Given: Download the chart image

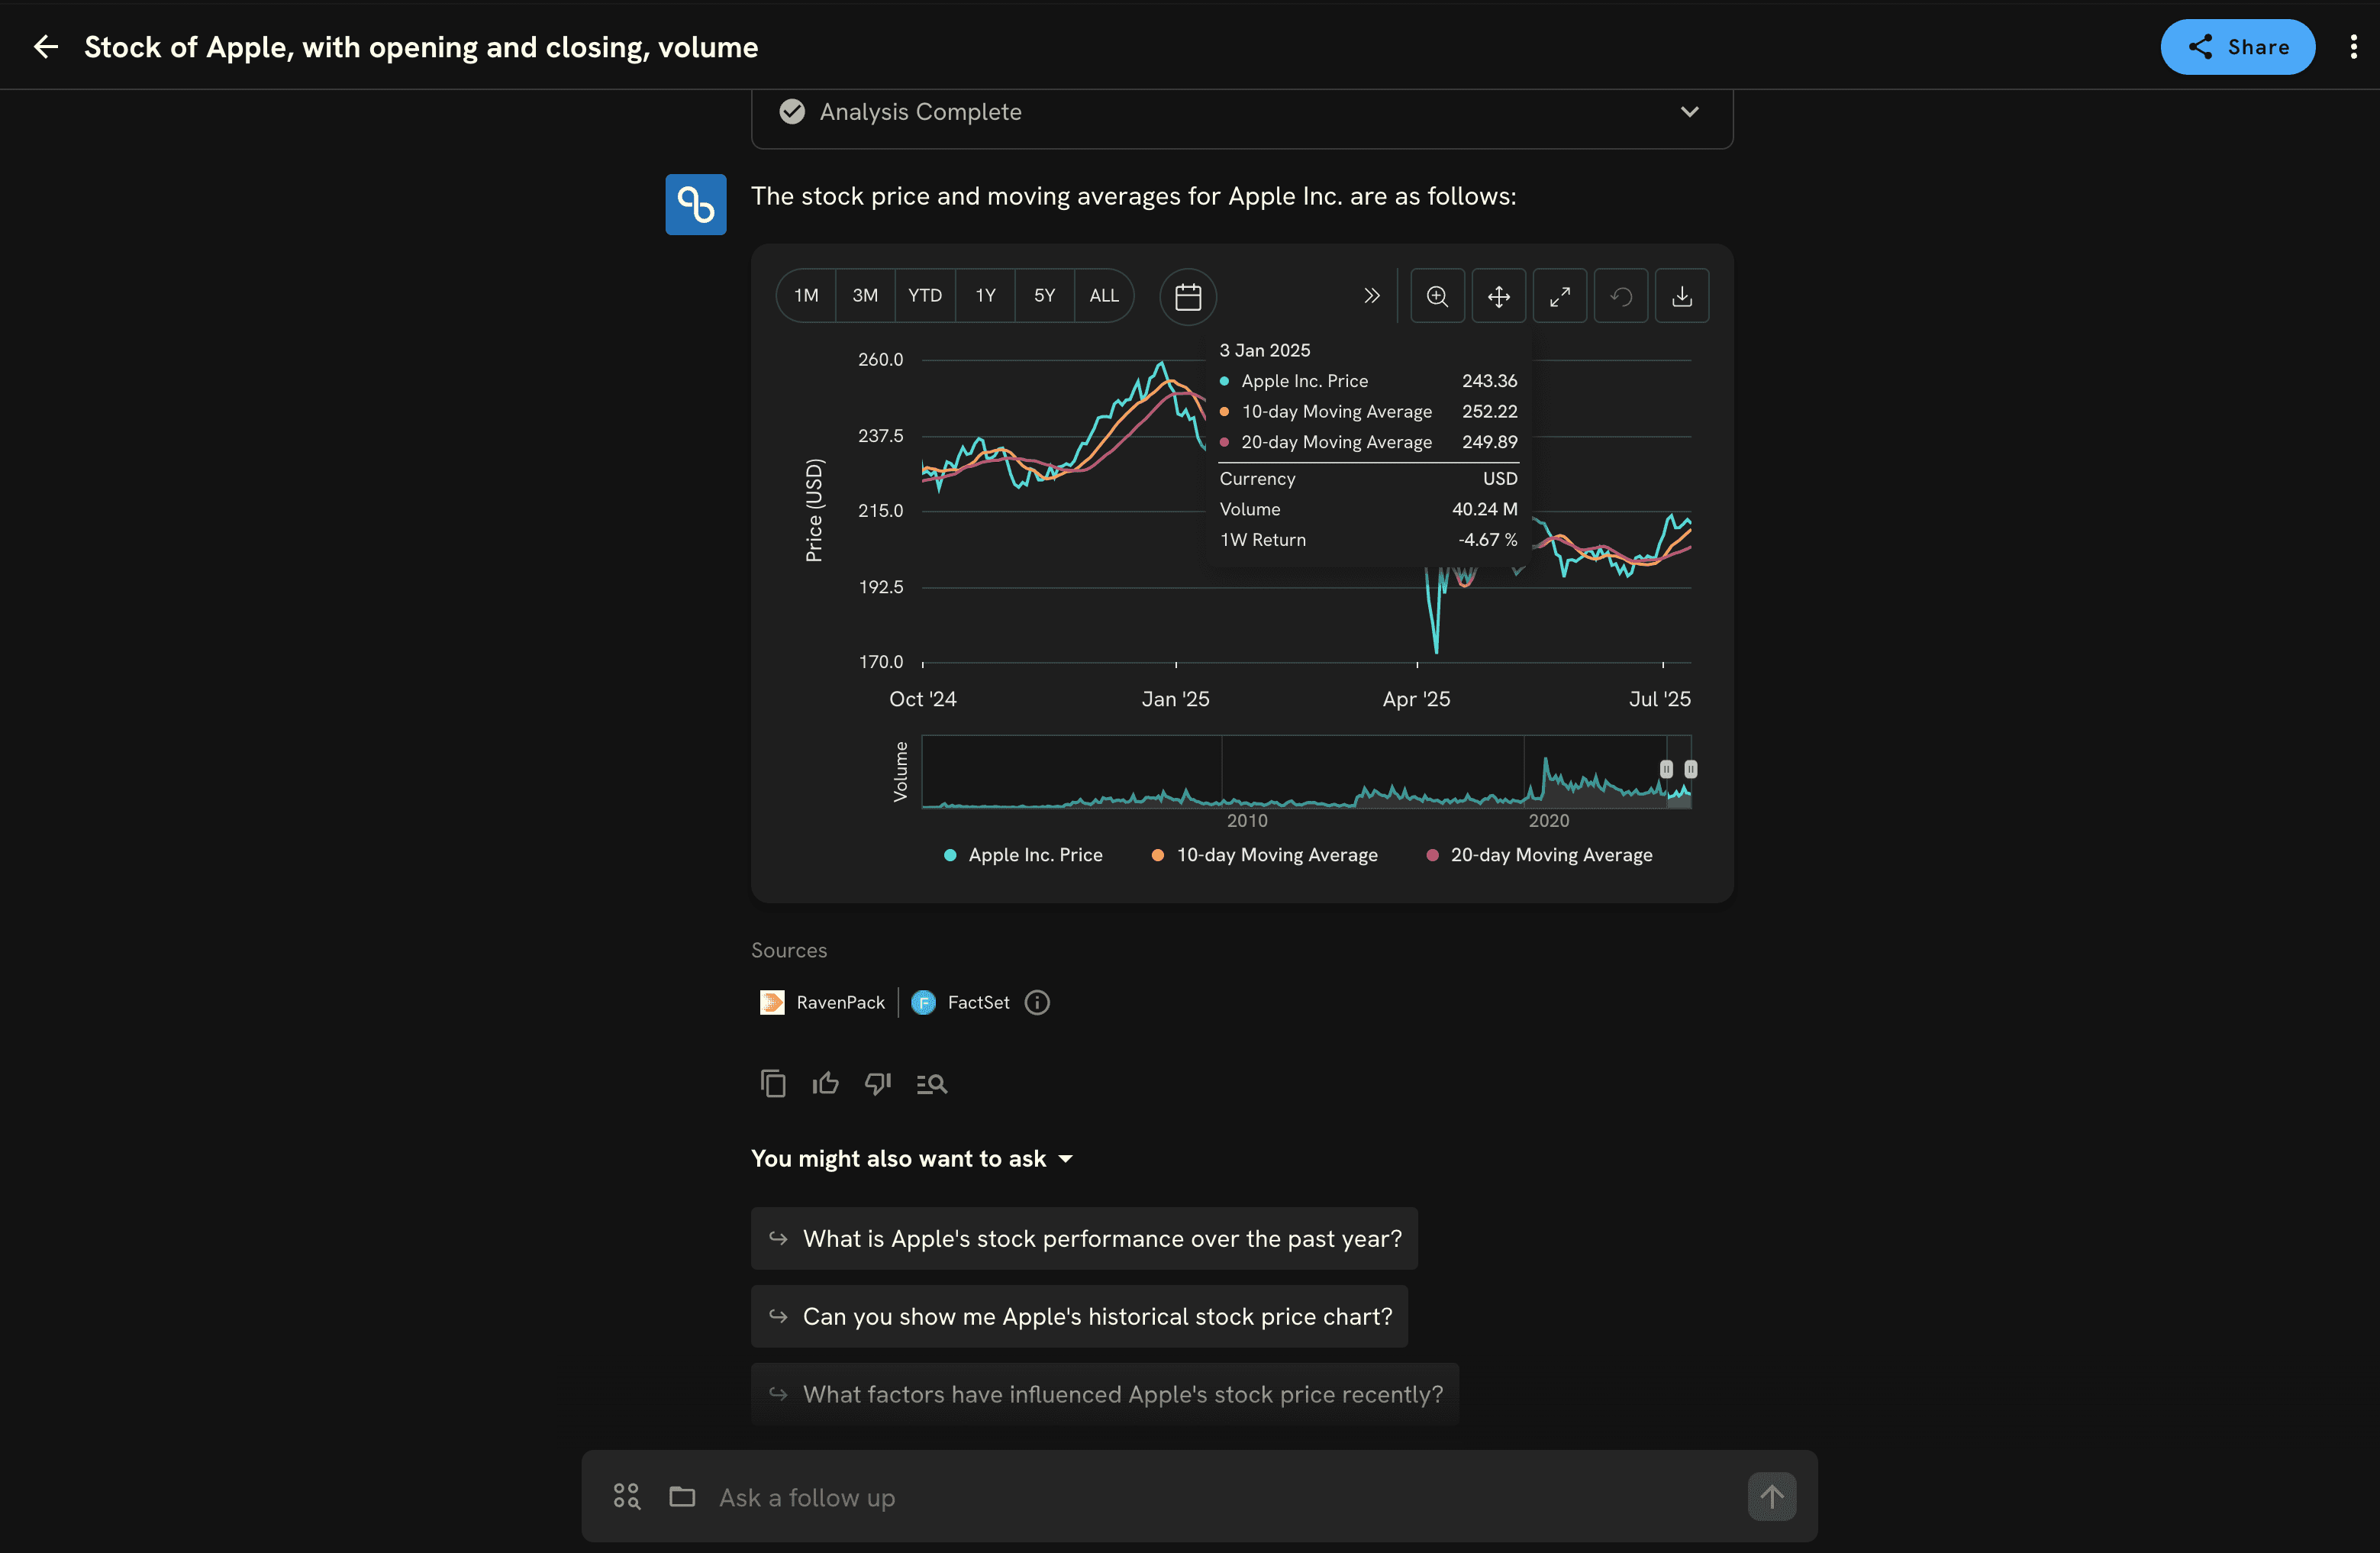Looking at the screenshot, I should [x=1682, y=296].
